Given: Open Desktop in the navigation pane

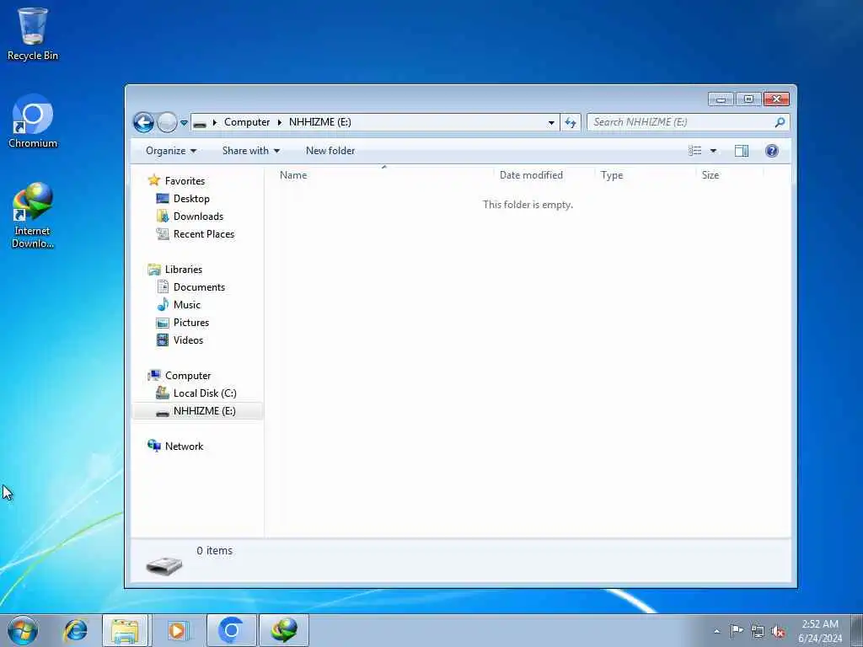Looking at the screenshot, I should (x=191, y=199).
